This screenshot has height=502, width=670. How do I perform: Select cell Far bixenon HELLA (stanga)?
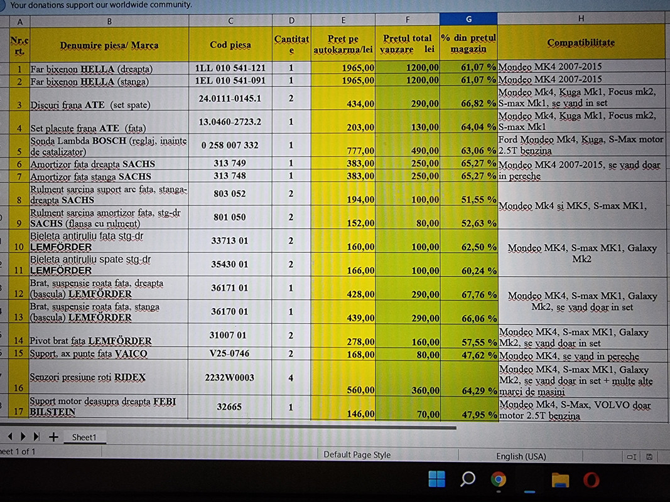(x=109, y=81)
